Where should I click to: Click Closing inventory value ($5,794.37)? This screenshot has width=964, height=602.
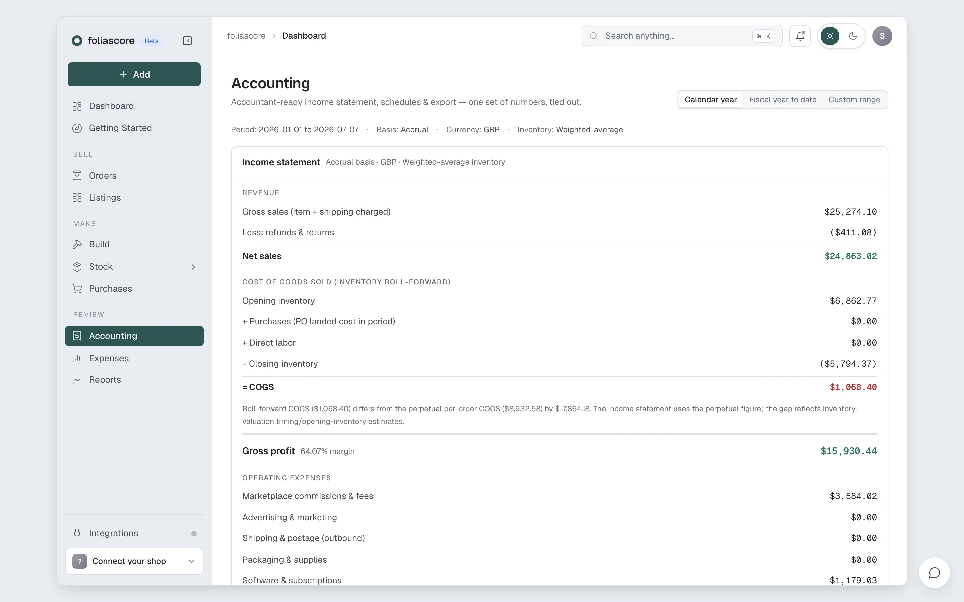(x=848, y=364)
